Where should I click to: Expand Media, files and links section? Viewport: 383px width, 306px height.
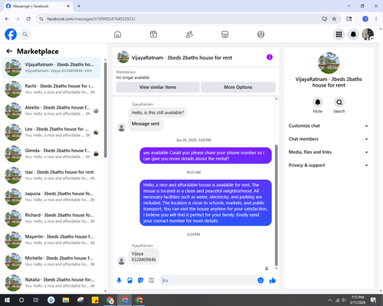[x=329, y=152]
